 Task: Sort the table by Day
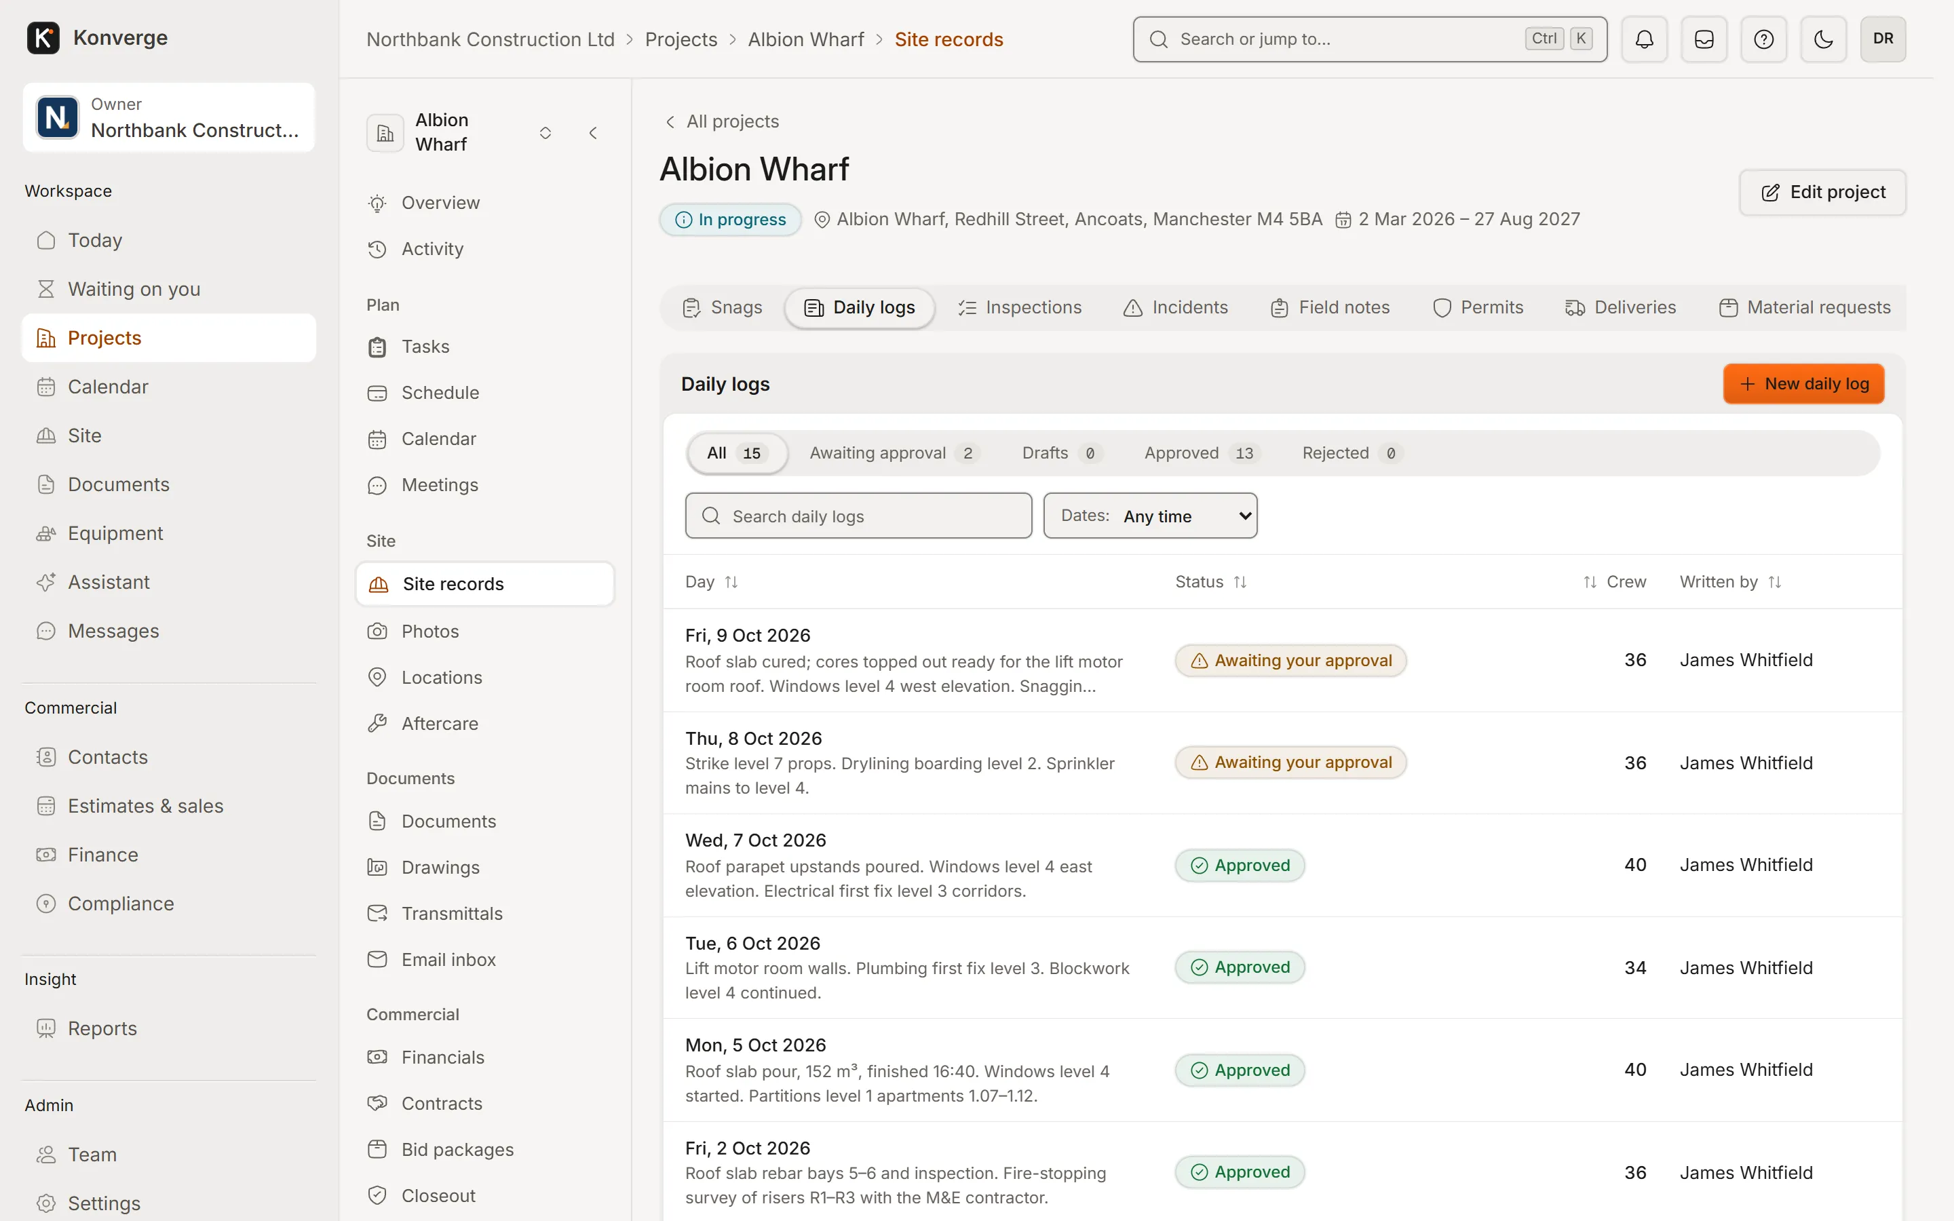(x=711, y=581)
